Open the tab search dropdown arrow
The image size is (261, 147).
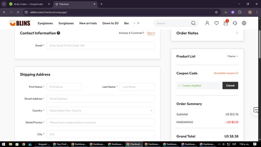pyautogui.click(x=4, y=4)
